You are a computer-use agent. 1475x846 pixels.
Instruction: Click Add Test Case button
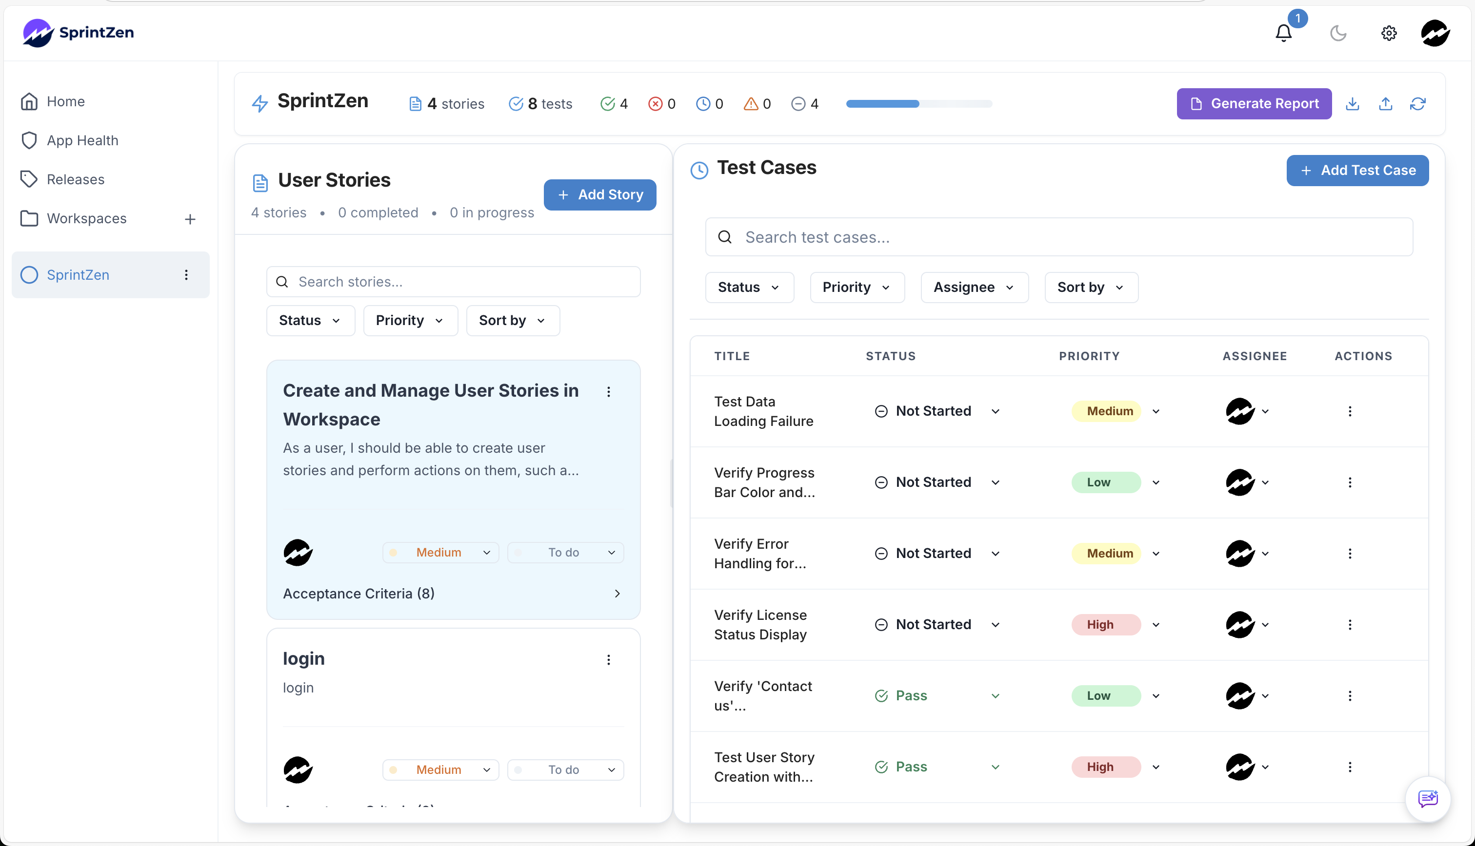click(1357, 170)
